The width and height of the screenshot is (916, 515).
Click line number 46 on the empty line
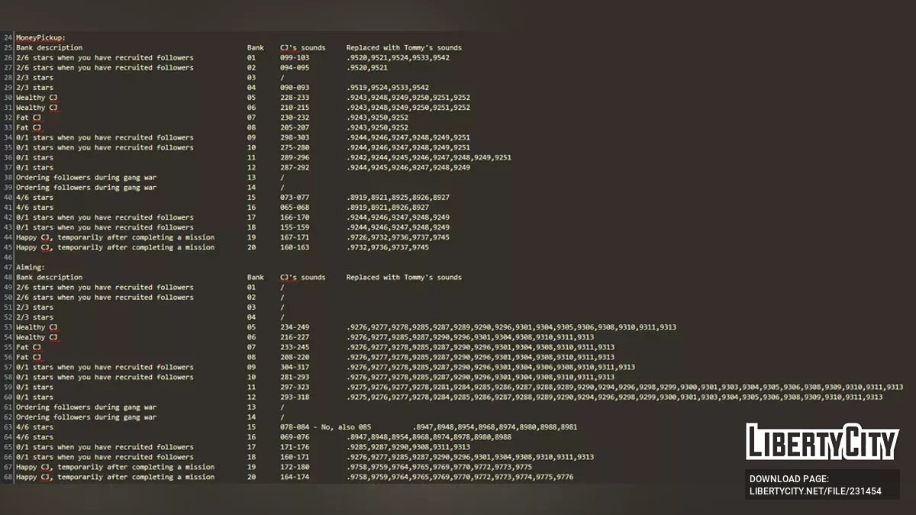8,258
